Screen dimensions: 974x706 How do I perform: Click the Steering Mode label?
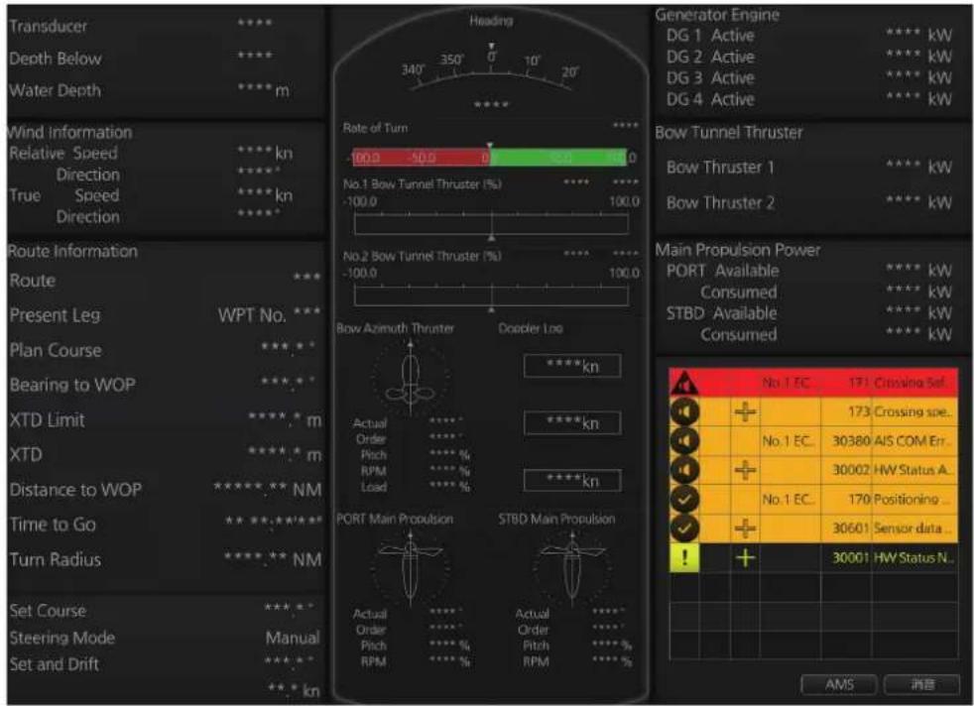coord(62,638)
